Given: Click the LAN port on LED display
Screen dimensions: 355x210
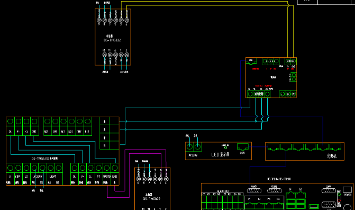Looking at the screenshot, I should (x=243, y=147).
